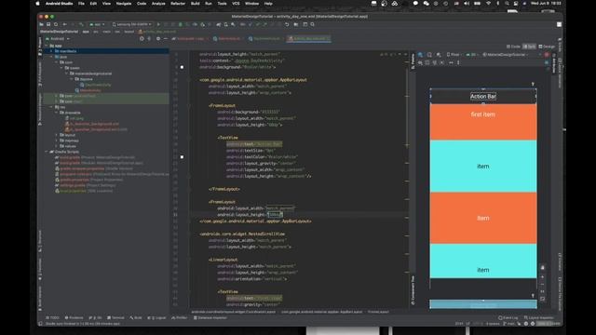The image size is (596, 335).
Task: Click the Save All toolbar icon
Action: point(48,24)
